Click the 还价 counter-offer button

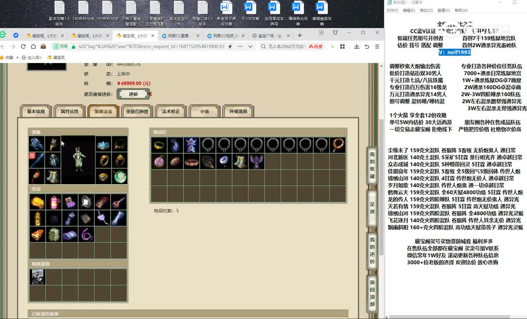click(x=134, y=94)
